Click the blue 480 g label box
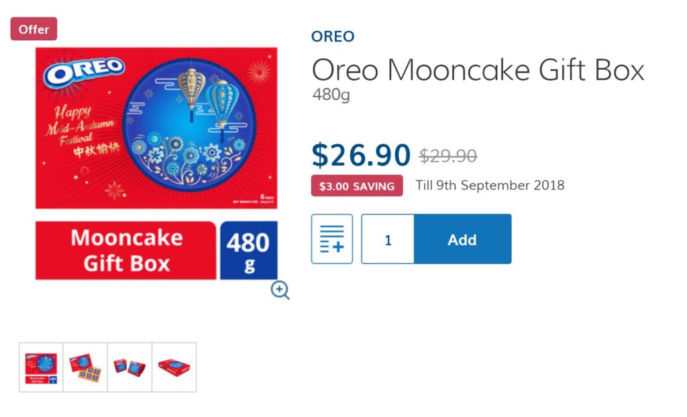Viewport: 687px width, 417px height. [248, 250]
